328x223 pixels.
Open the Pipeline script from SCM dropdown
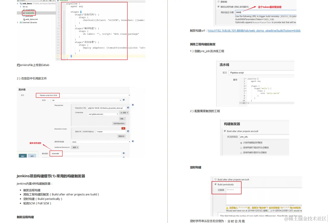pyautogui.click(x=48, y=95)
